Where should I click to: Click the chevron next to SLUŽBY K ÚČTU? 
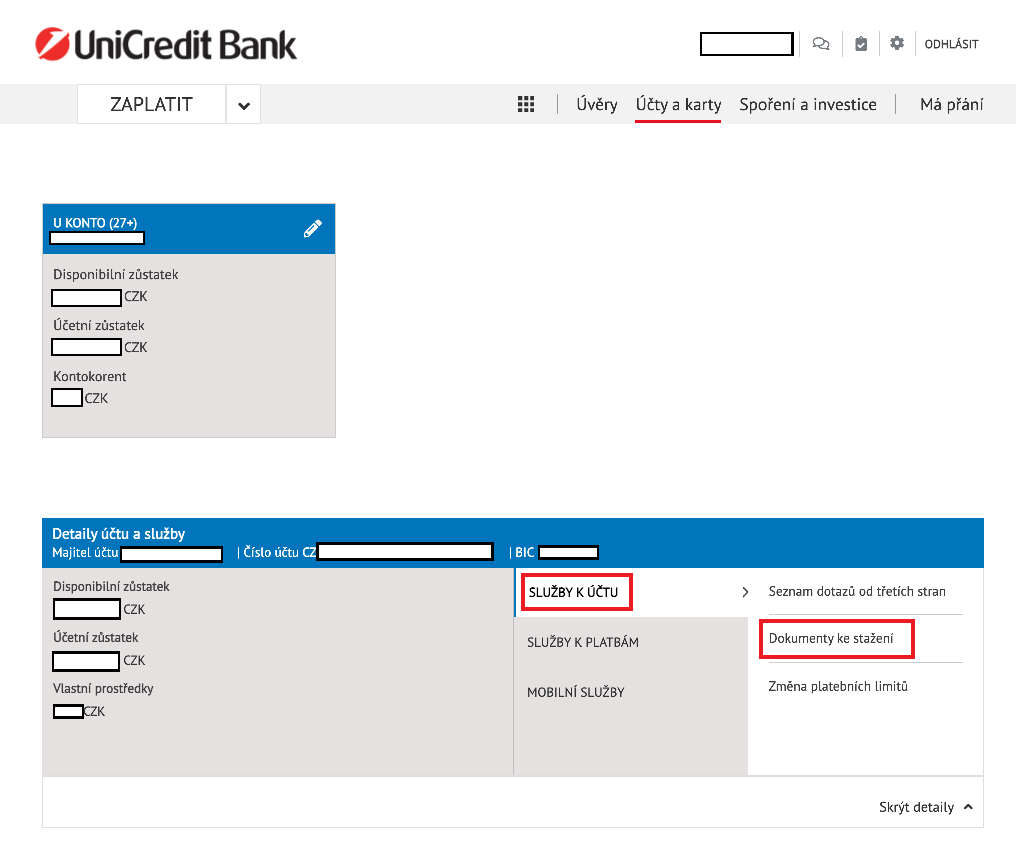745,592
